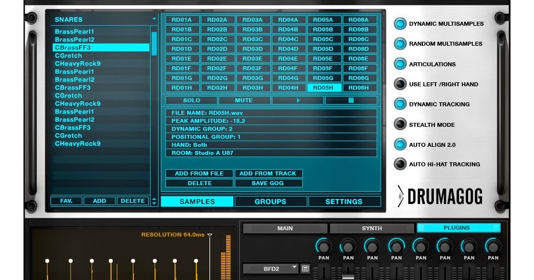This screenshot has height=280, width=534.
Task: Click HAND: Both row
Action: [271, 145]
